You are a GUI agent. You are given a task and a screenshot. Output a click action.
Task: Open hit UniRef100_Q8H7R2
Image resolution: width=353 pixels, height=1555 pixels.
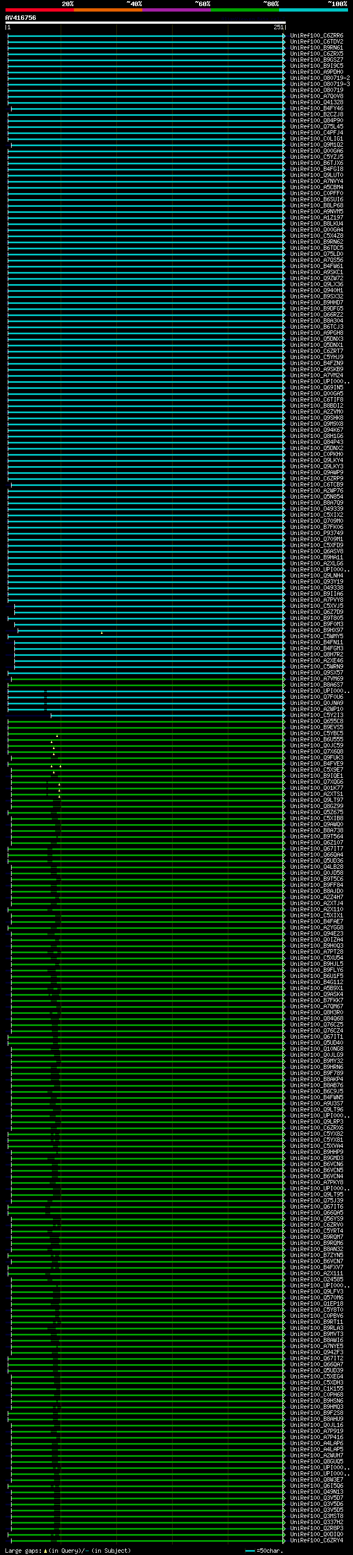click(x=317, y=654)
